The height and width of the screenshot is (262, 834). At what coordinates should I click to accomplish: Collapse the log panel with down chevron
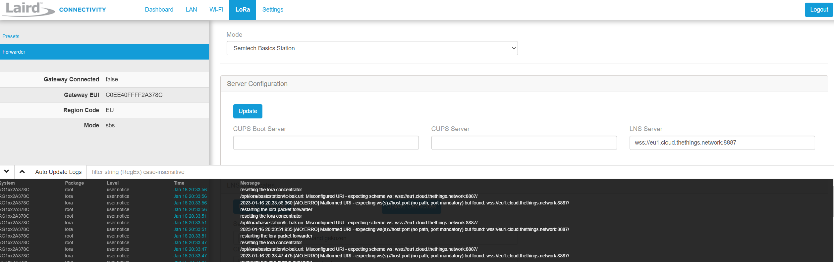click(x=7, y=172)
